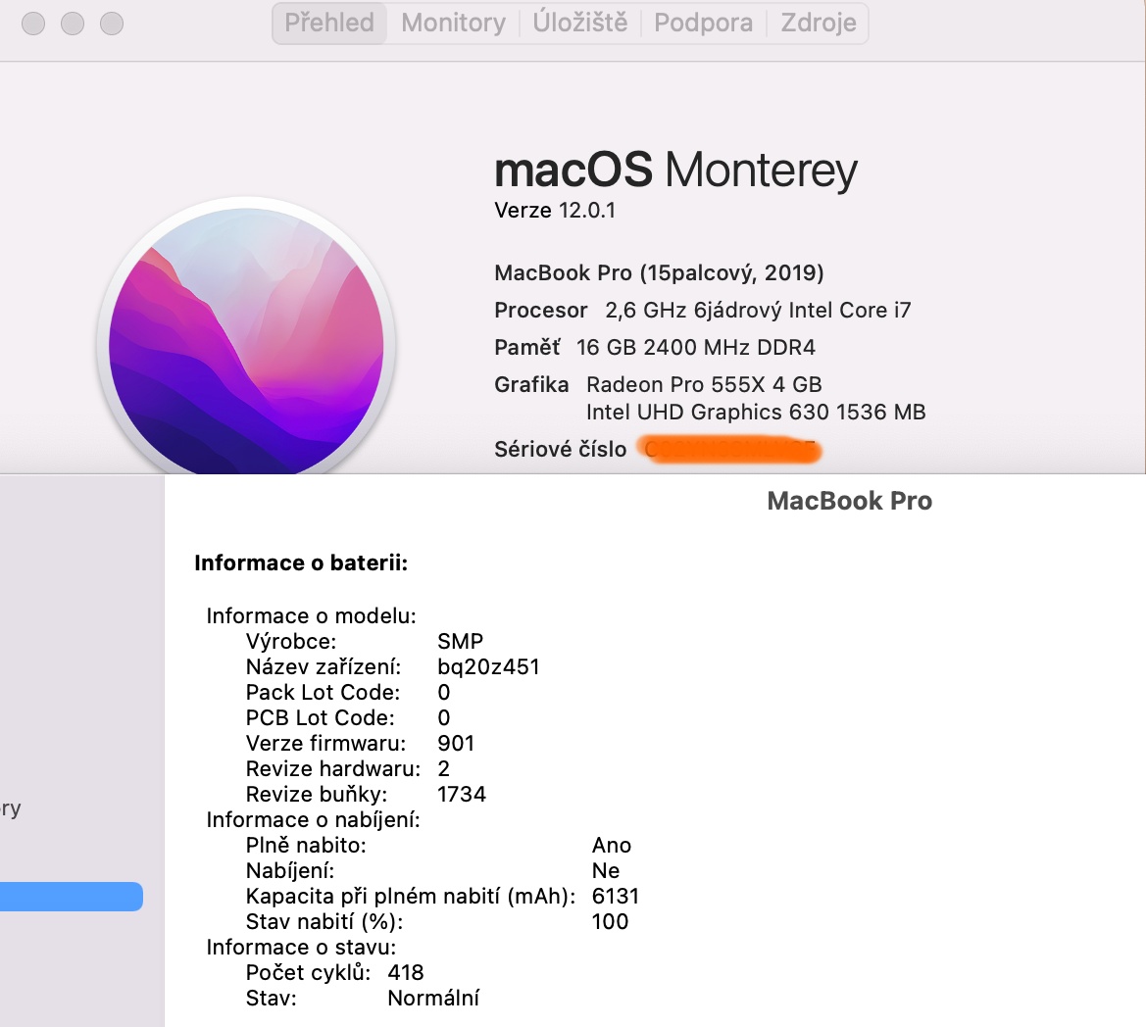Click the gray close window button
Screen dimensions: 1146x1027
pyautogui.click(x=33, y=24)
